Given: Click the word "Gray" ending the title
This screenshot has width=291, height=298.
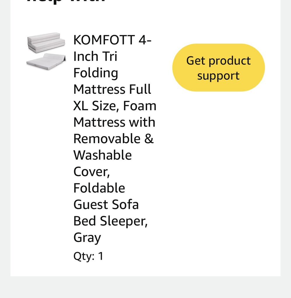Looking at the screenshot, I should 87,237.
